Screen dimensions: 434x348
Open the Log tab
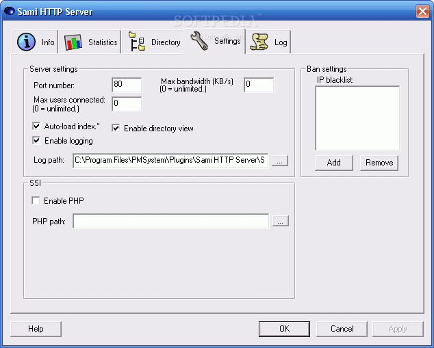[268, 42]
